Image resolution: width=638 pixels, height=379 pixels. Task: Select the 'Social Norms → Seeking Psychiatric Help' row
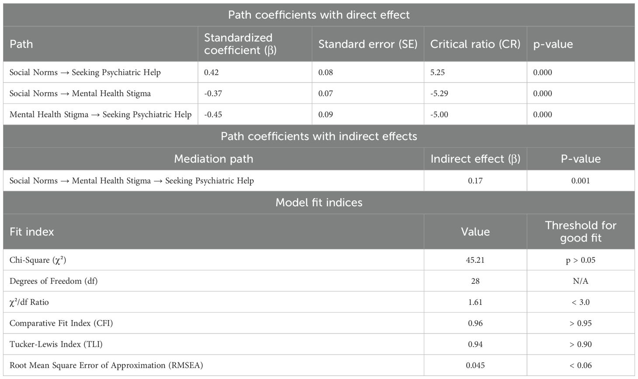pos(319,72)
